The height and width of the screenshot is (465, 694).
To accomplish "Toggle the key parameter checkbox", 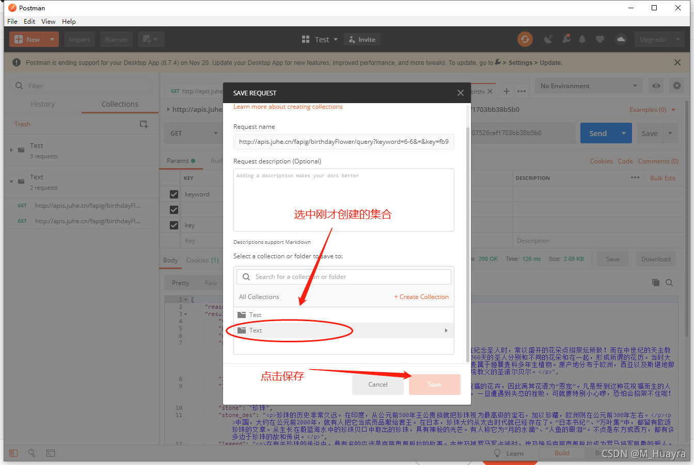I will 174,225.
